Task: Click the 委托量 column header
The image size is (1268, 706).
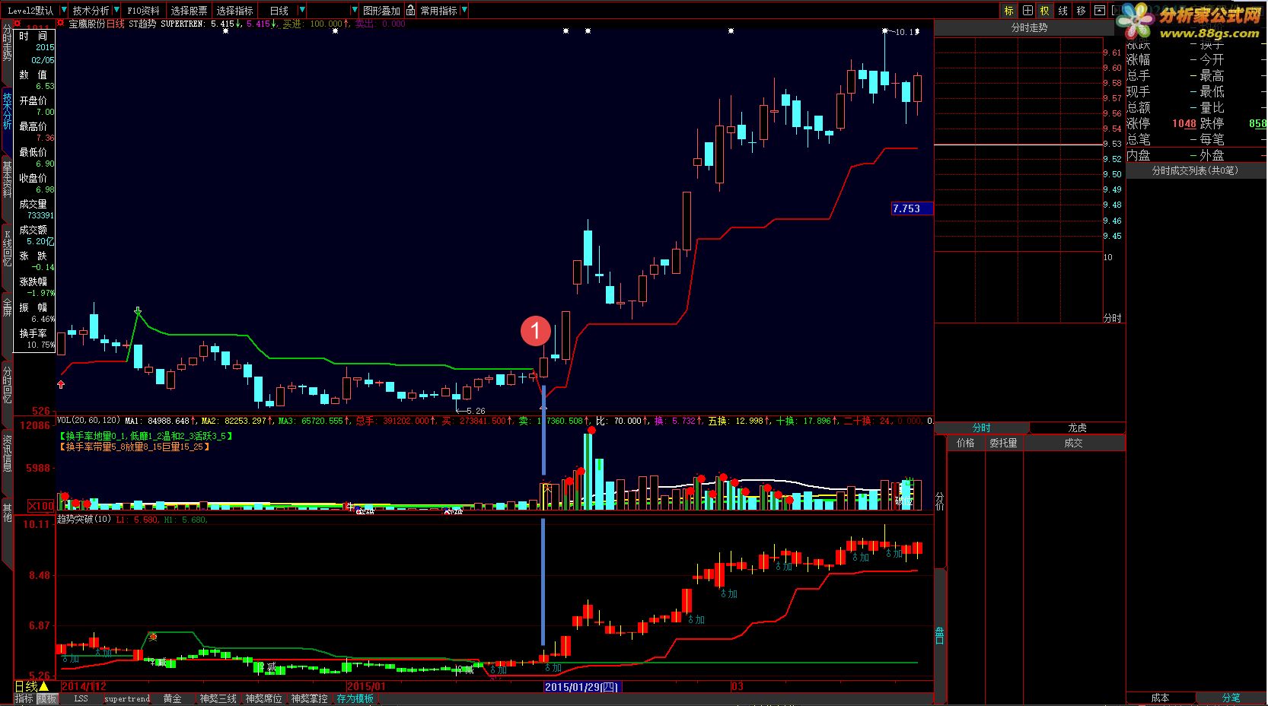Action: tap(1003, 443)
